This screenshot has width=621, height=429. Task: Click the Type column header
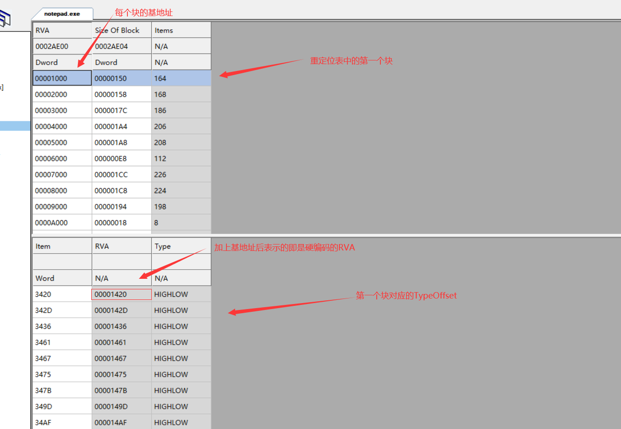(x=181, y=246)
